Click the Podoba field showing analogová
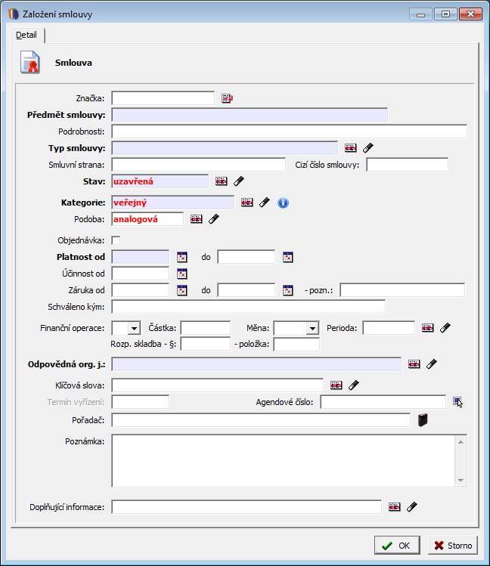490x566 pixels. [x=147, y=219]
